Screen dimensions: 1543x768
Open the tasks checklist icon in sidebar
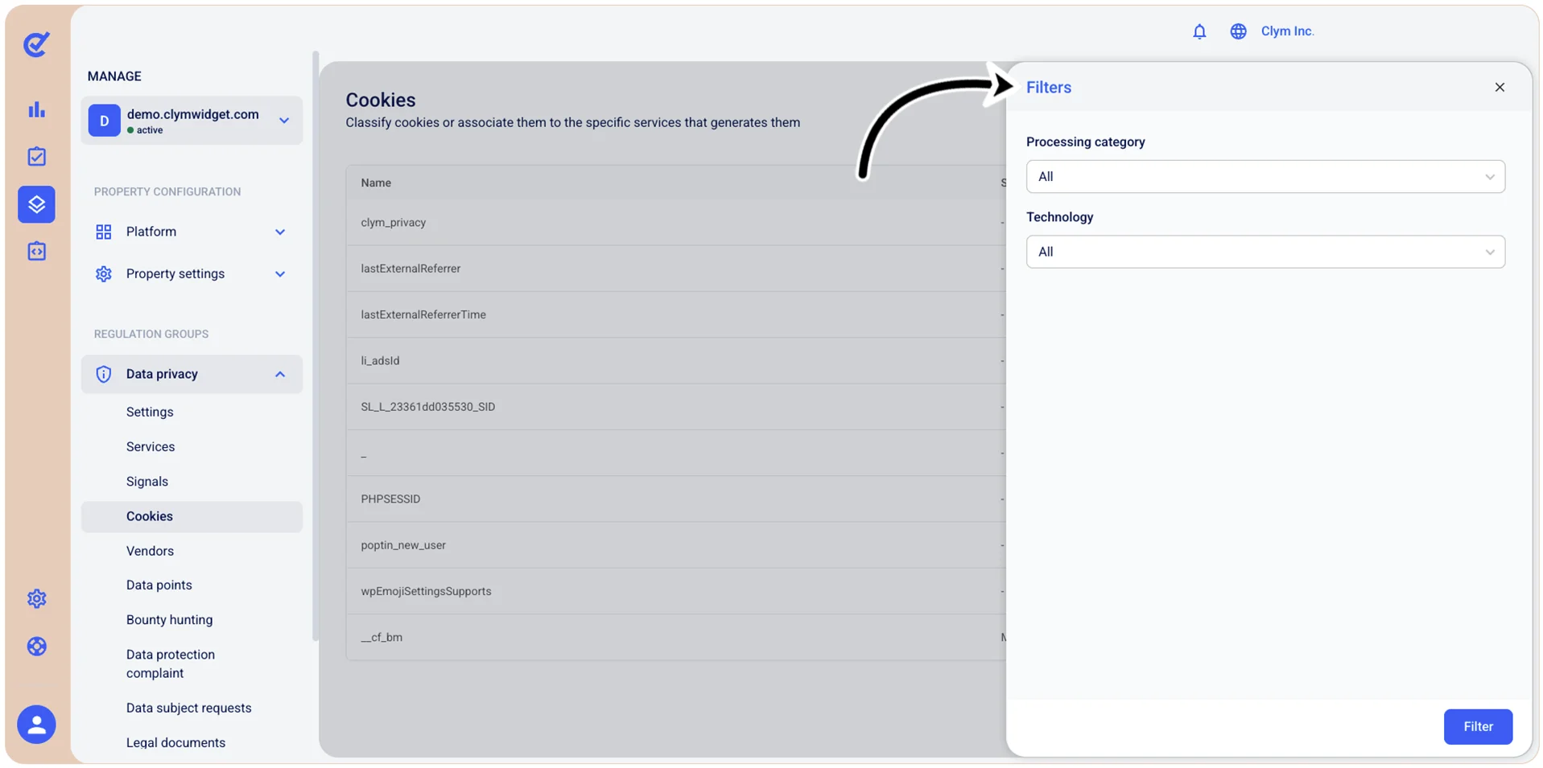[x=36, y=156]
